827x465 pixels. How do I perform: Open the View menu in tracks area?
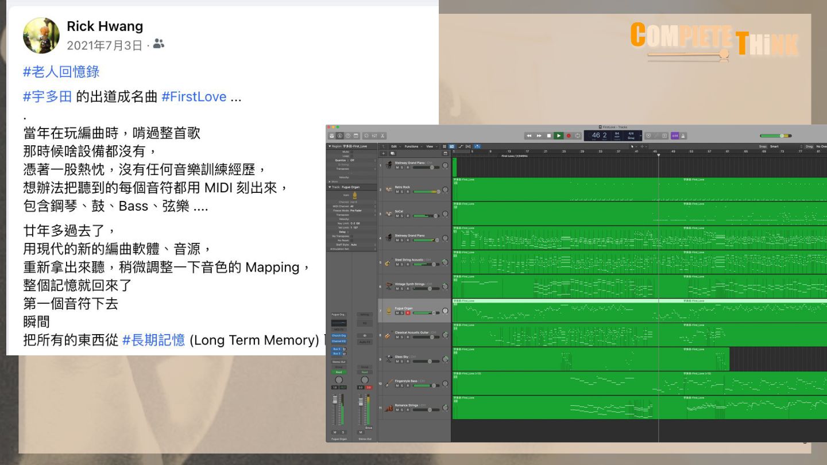pyautogui.click(x=432, y=146)
